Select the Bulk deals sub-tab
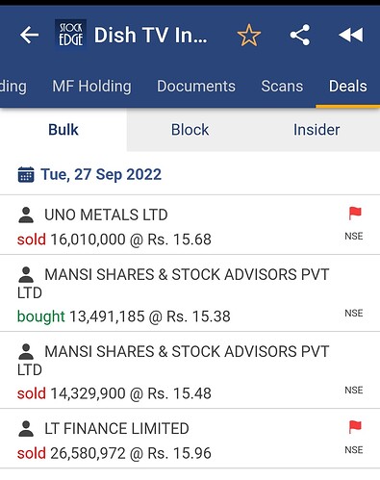The image size is (380, 480). click(63, 130)
